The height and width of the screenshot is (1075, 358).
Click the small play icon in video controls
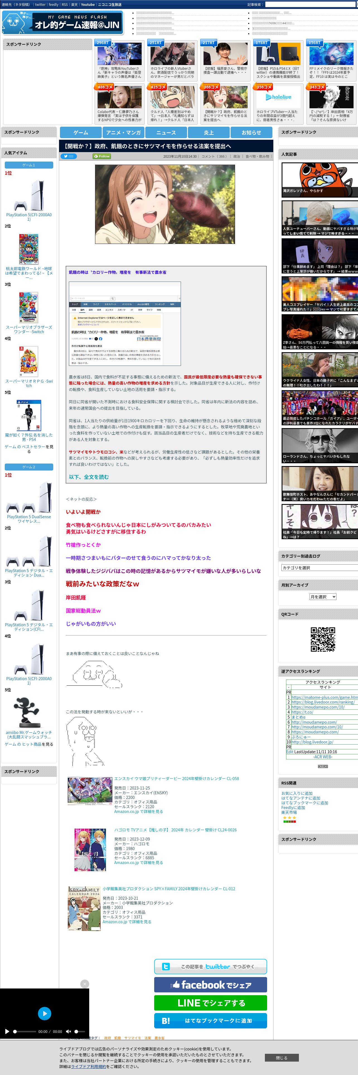pyautogui.click(x=7, y=1031)
